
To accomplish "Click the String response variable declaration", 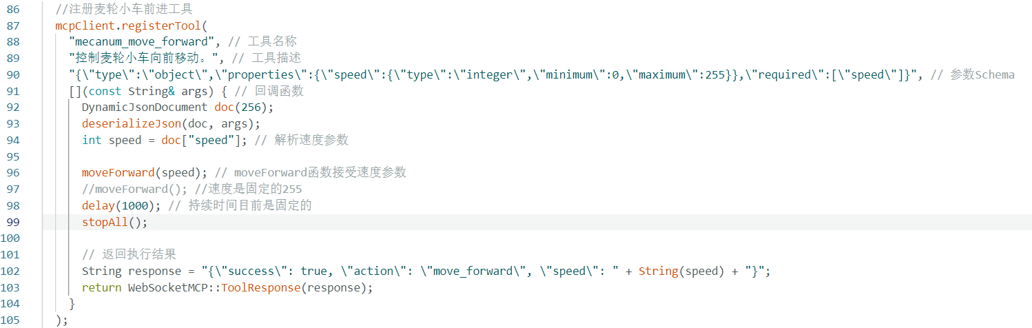I will tap(135, 271).
